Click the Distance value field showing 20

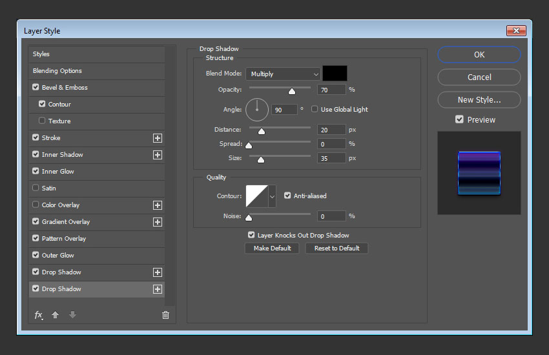[331, 130]
